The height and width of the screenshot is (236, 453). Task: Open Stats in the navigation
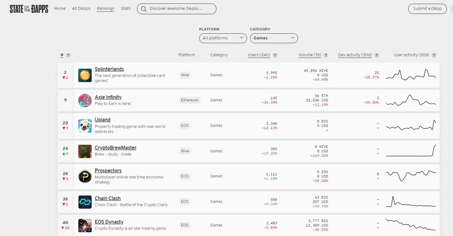coord(126,8)
